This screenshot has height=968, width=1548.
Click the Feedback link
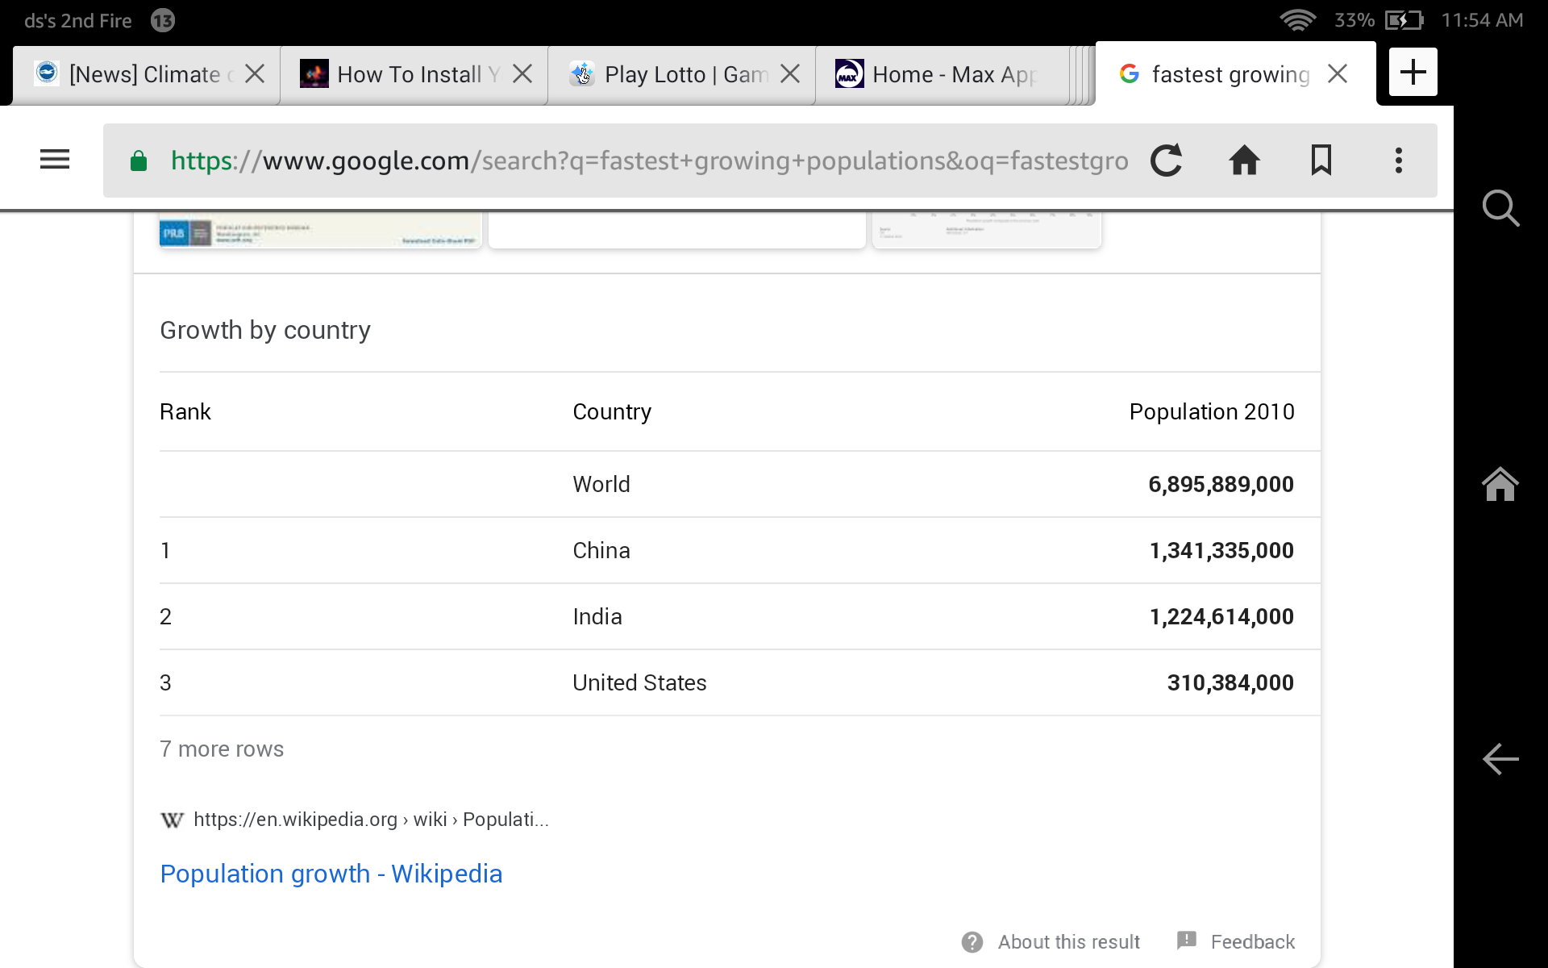tap(1252, 941)
